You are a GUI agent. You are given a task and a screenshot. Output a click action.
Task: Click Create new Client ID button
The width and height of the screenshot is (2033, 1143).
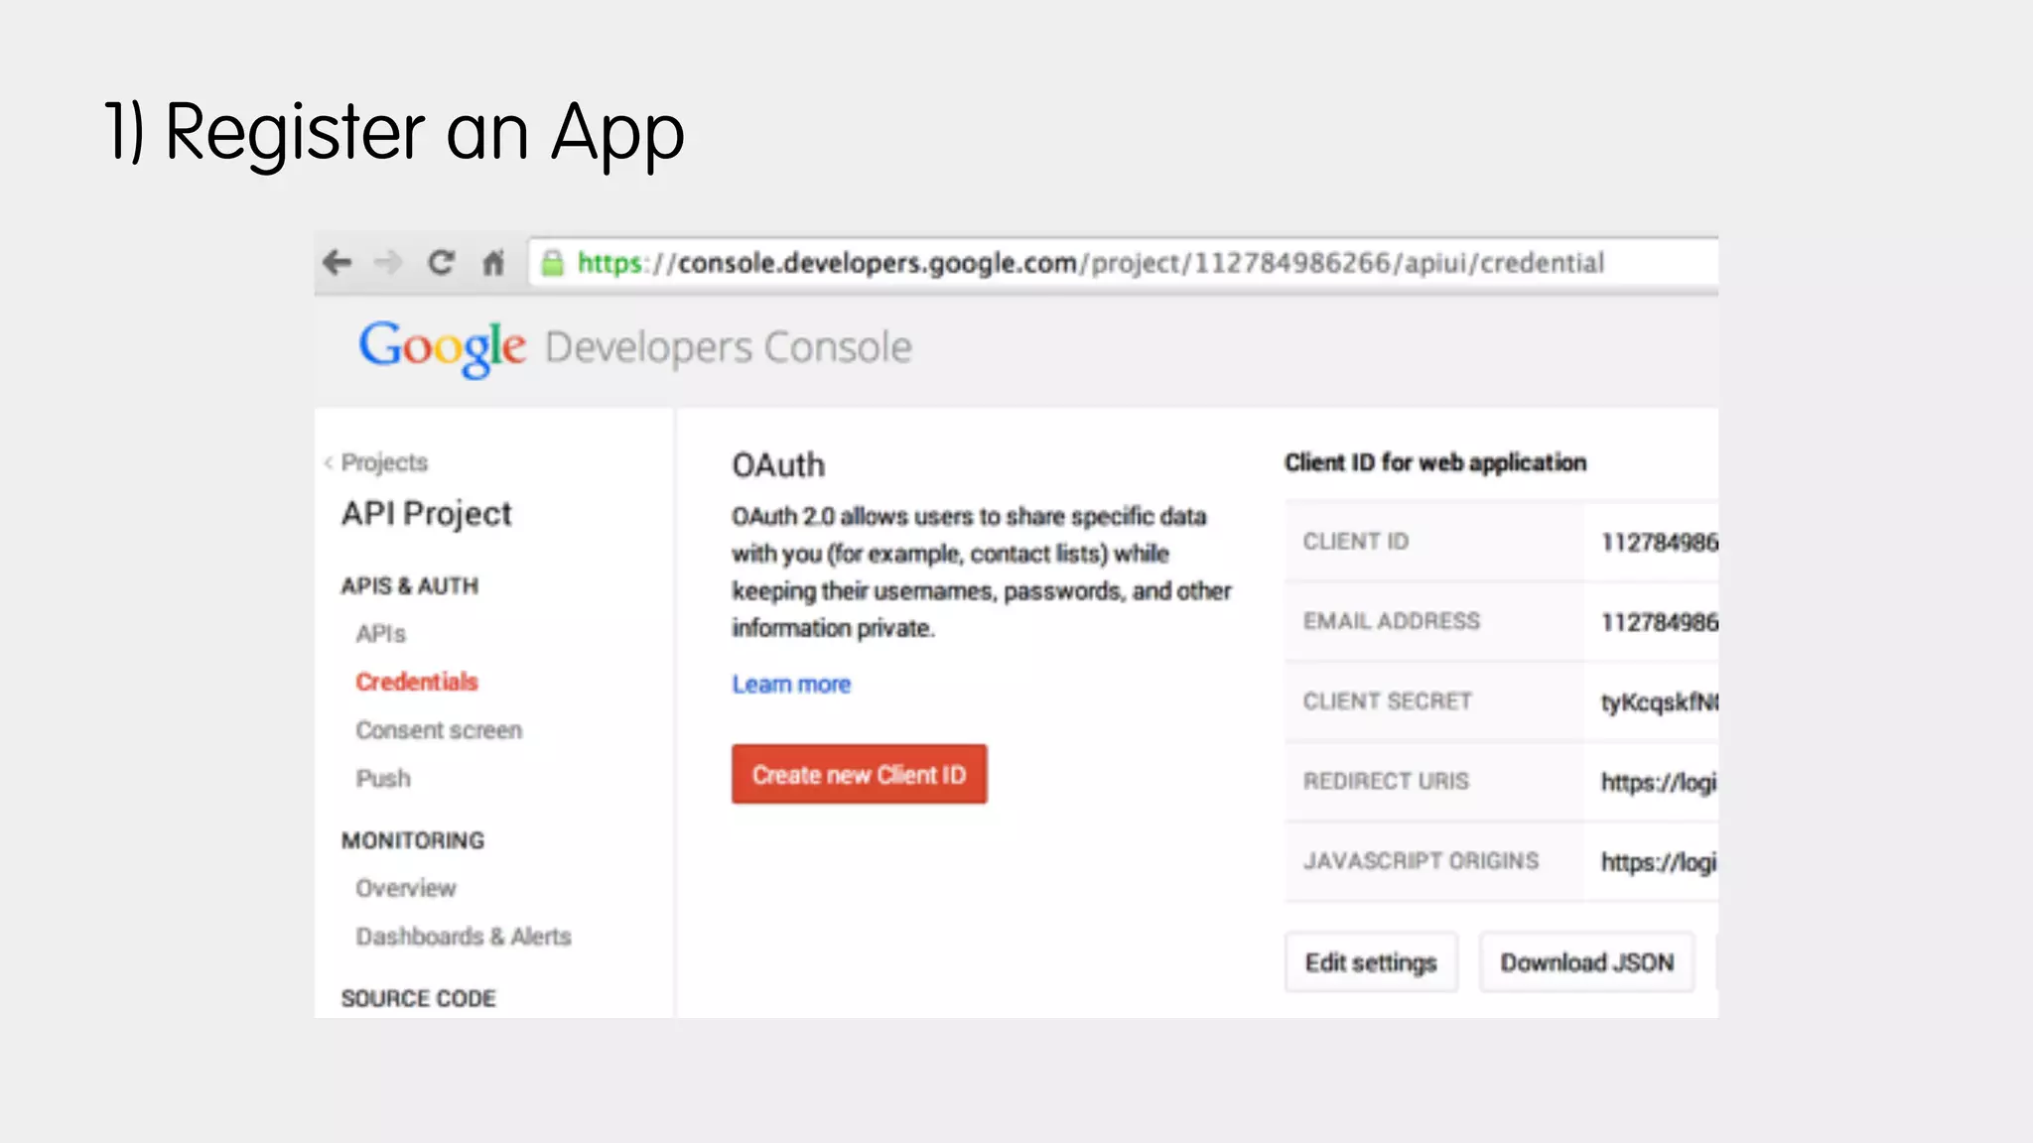(860, 774)
